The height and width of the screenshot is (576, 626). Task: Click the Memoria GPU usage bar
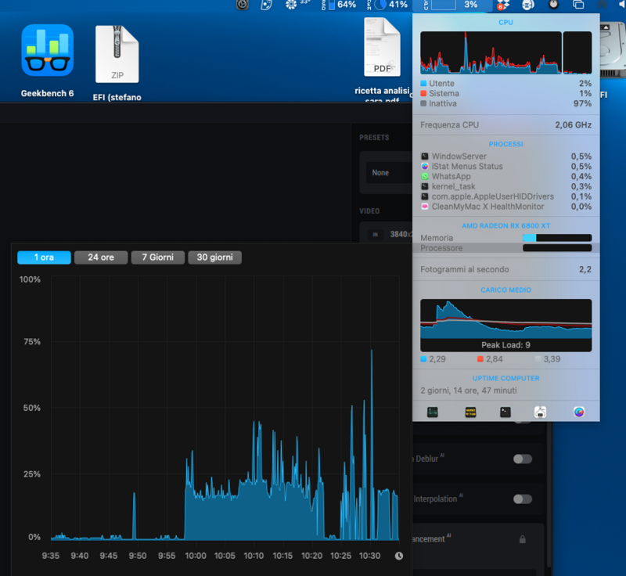[557, 238]
